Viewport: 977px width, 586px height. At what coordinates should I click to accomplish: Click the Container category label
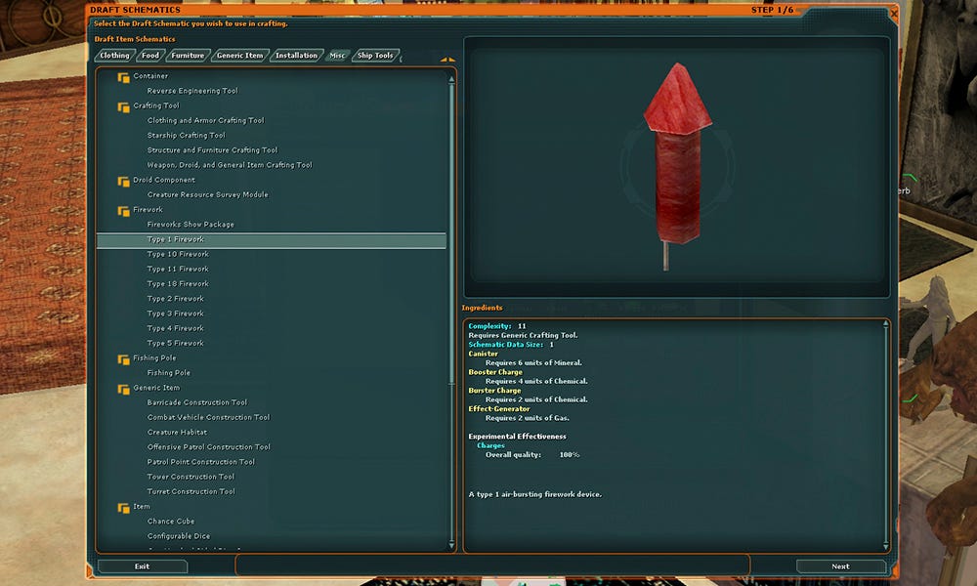[x=150, y=76]
